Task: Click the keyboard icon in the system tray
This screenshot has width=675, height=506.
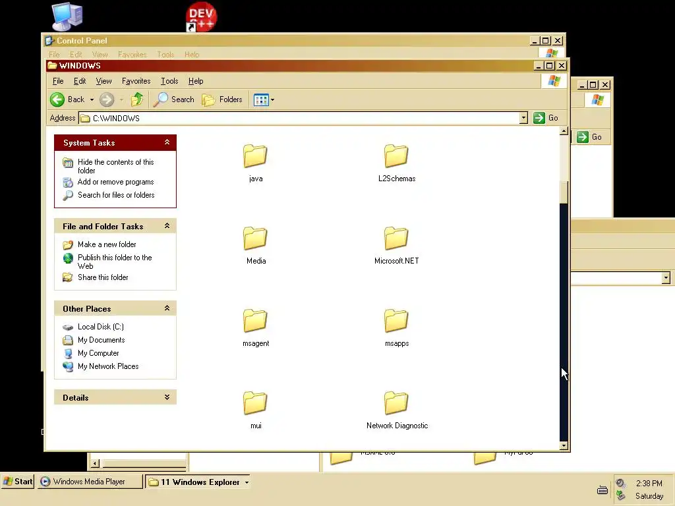Action: (x=602, y=490)
